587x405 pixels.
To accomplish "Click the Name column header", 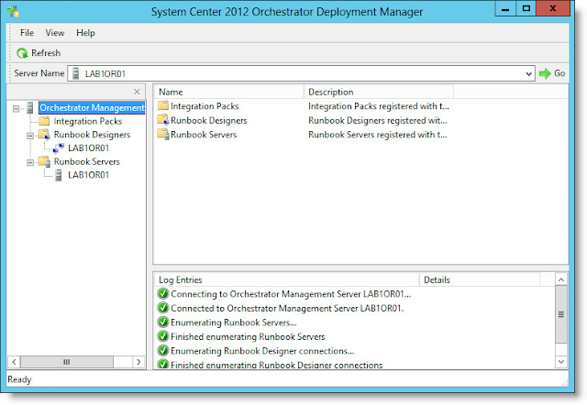I will pos(228,92).
